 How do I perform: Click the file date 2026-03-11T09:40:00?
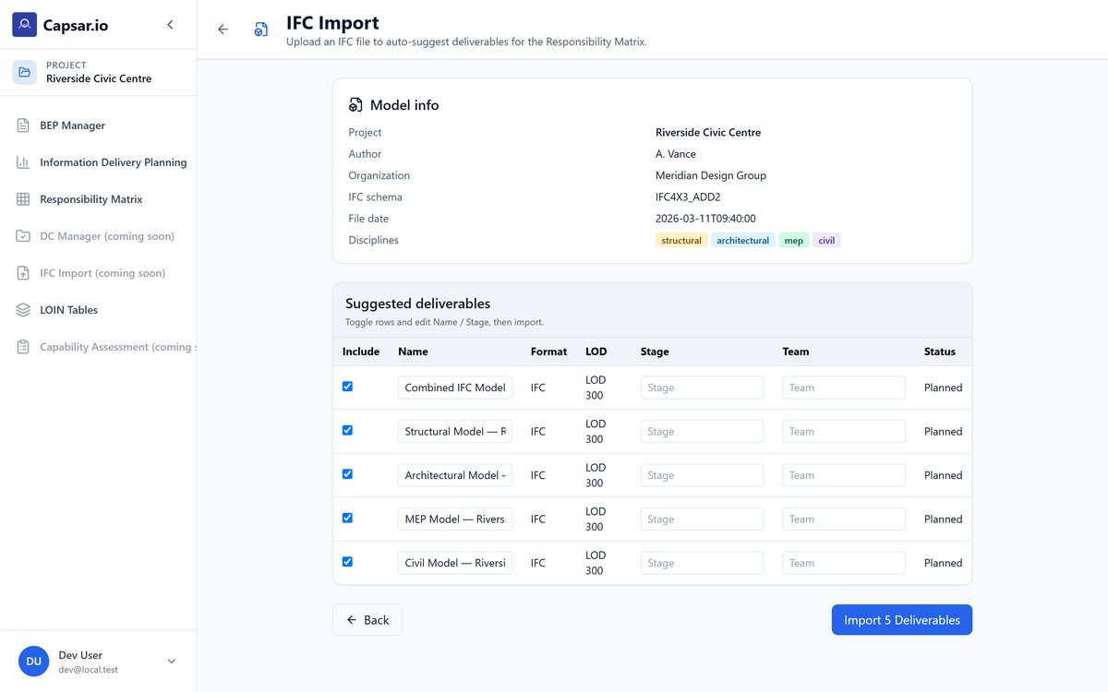(706, 219)
